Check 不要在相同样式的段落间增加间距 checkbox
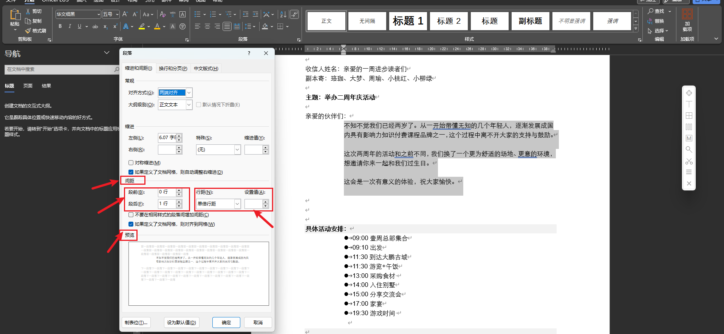The height and width of the screenshot is (334, 724). tap(131, 215)
